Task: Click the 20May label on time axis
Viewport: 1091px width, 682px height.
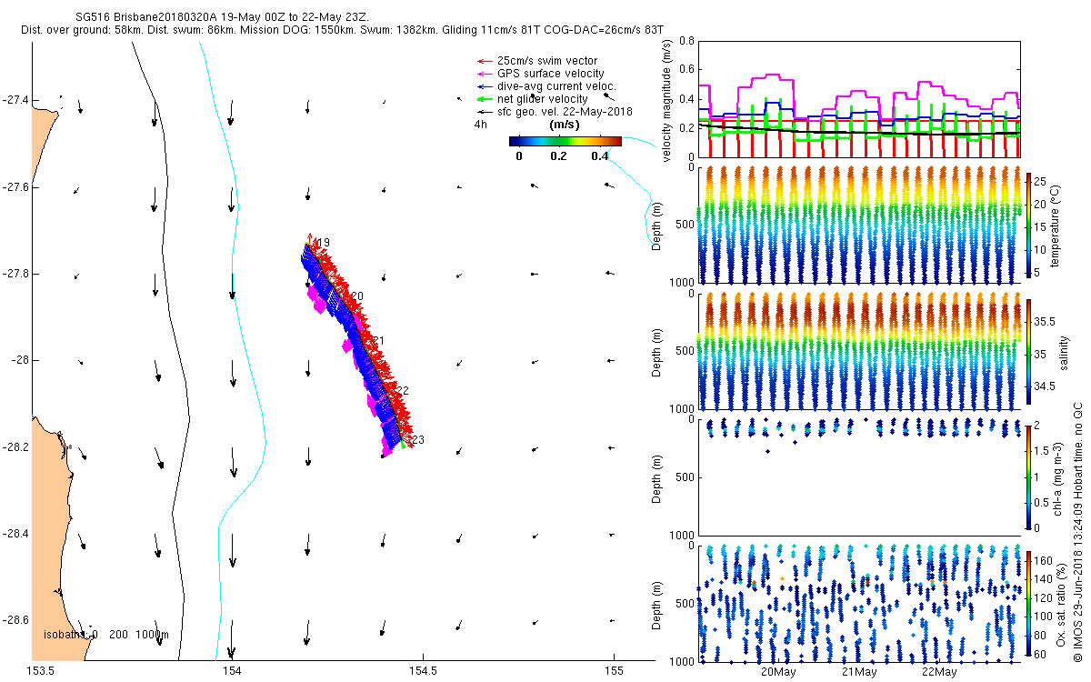Action: (779, 673)
